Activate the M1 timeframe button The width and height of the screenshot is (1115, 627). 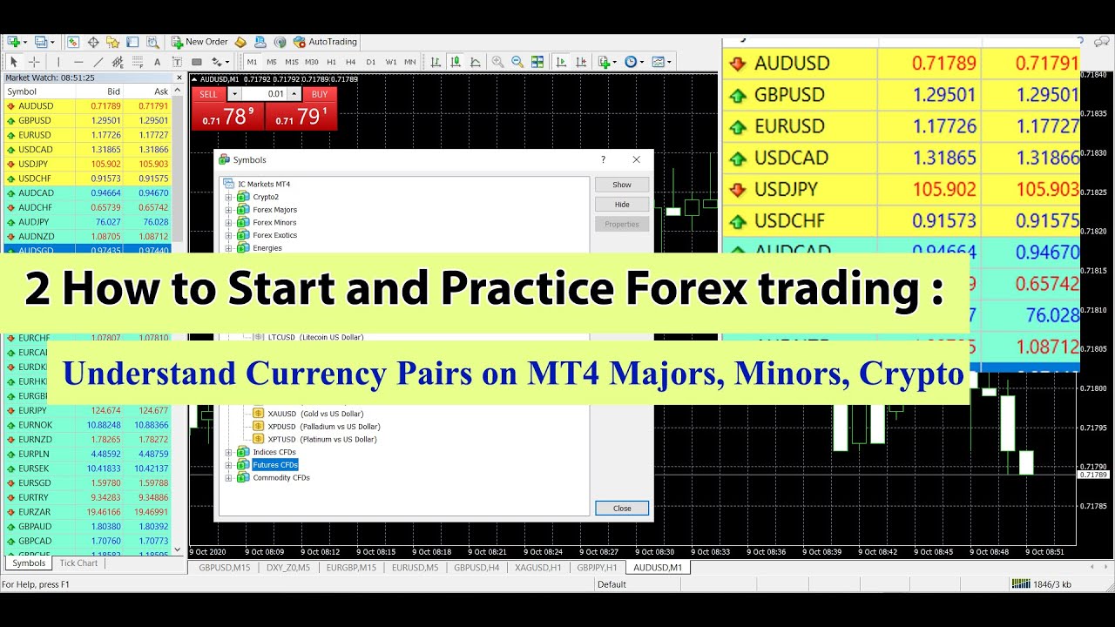click(252, 62)
